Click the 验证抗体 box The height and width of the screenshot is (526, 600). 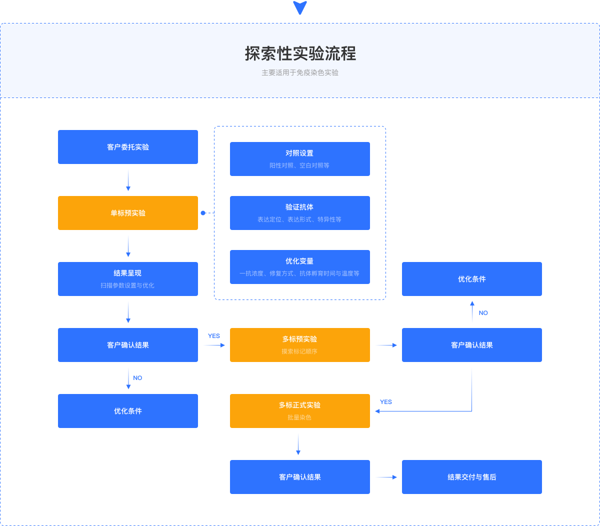pyautogui.click(x=300, y=213)
